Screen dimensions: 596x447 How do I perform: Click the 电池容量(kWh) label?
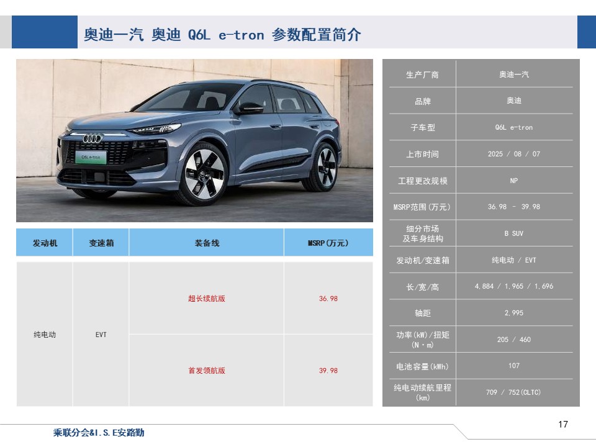(422, 366)
